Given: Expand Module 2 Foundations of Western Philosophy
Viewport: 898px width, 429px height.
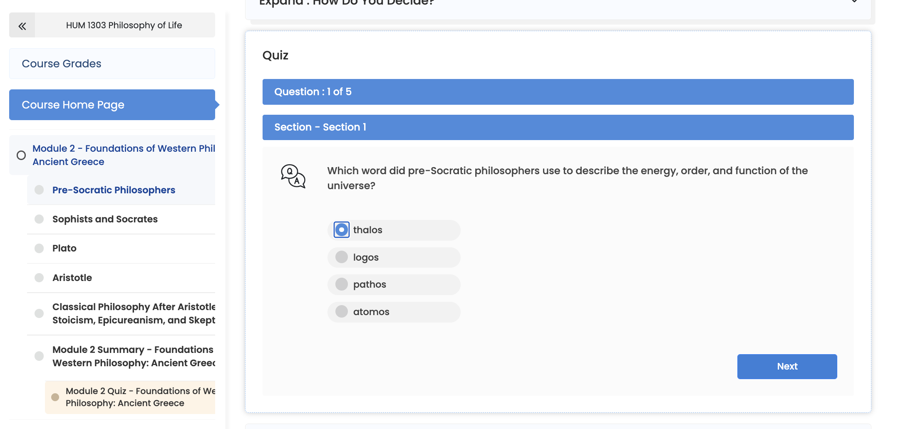Looking at the screenshot, I should [124, 155].
